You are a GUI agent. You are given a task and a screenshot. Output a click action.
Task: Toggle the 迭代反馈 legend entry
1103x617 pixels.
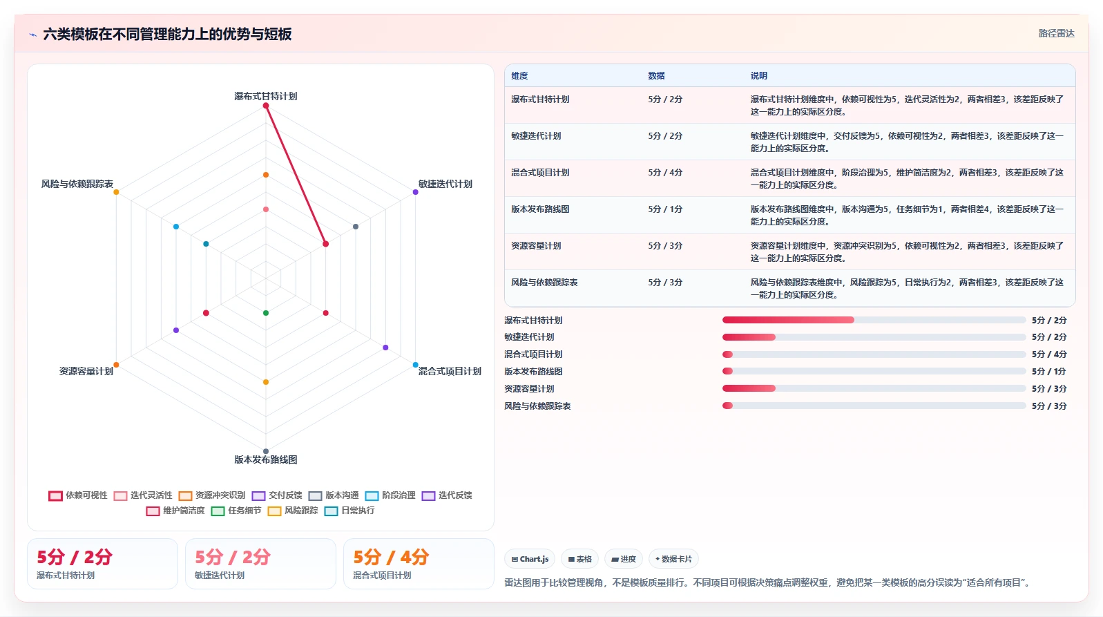tap(447, 495)
